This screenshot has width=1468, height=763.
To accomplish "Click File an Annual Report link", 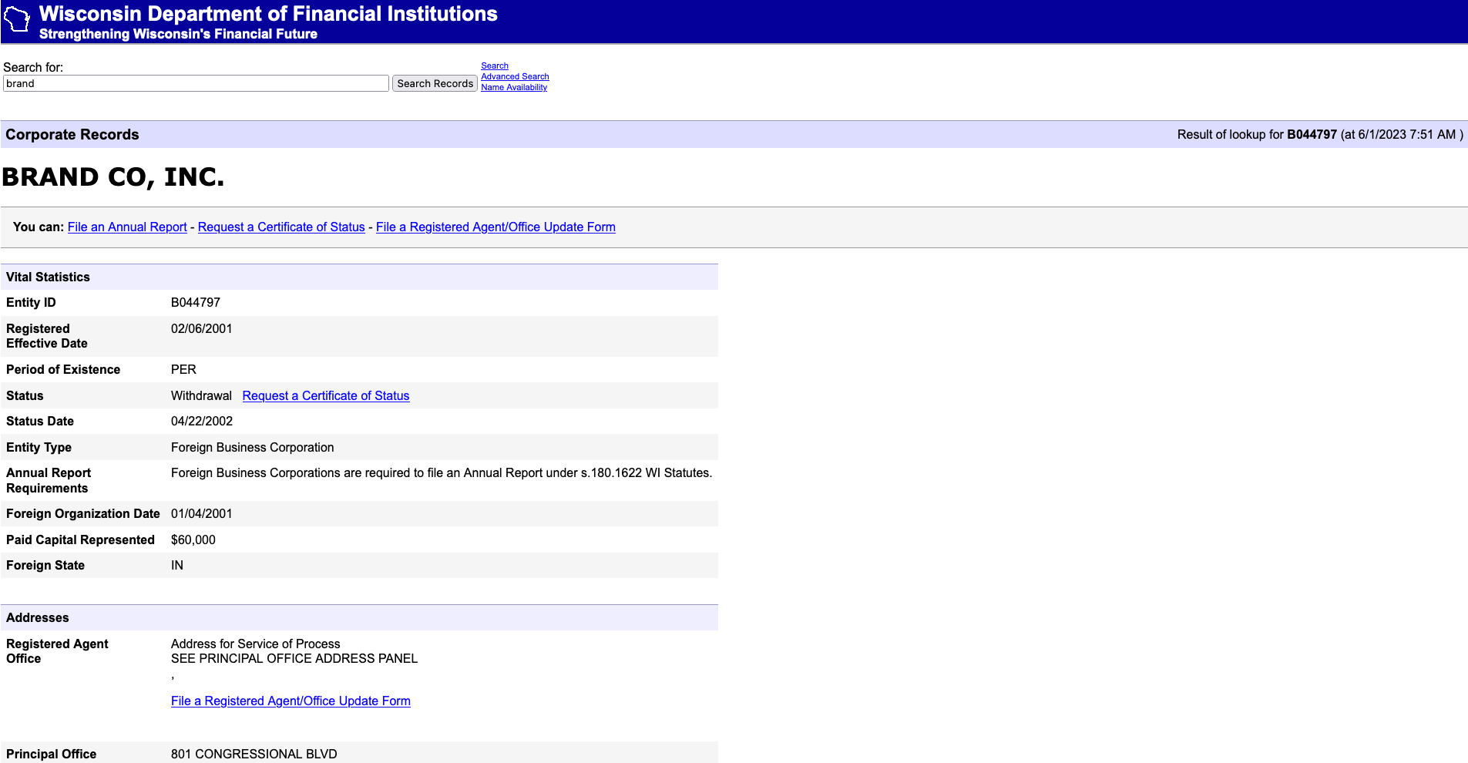I will click(x=127, y=227).
